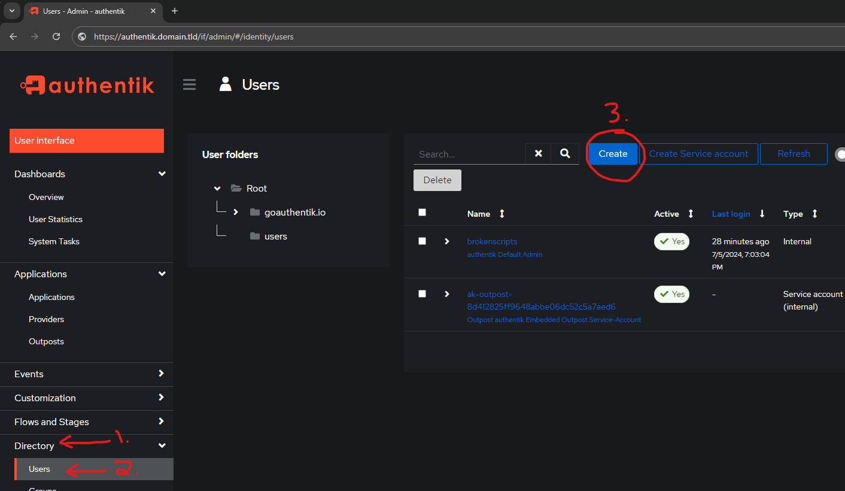Reload the page with browser refresh icon
The image size is (845, 491).
[56, 37]
